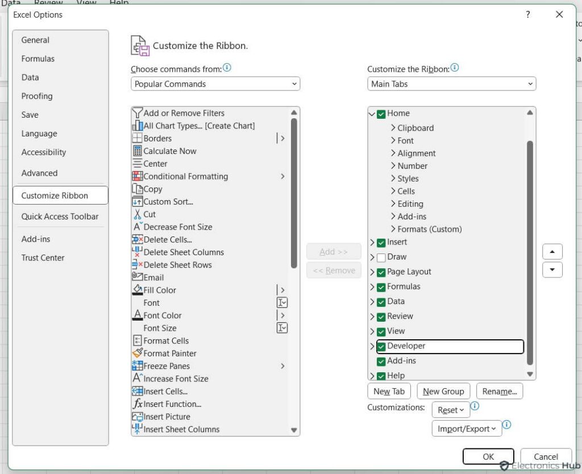This screenshot has width=582, height=474.
Task: Click the move tab up arrow
Action: tap(552, 251)
